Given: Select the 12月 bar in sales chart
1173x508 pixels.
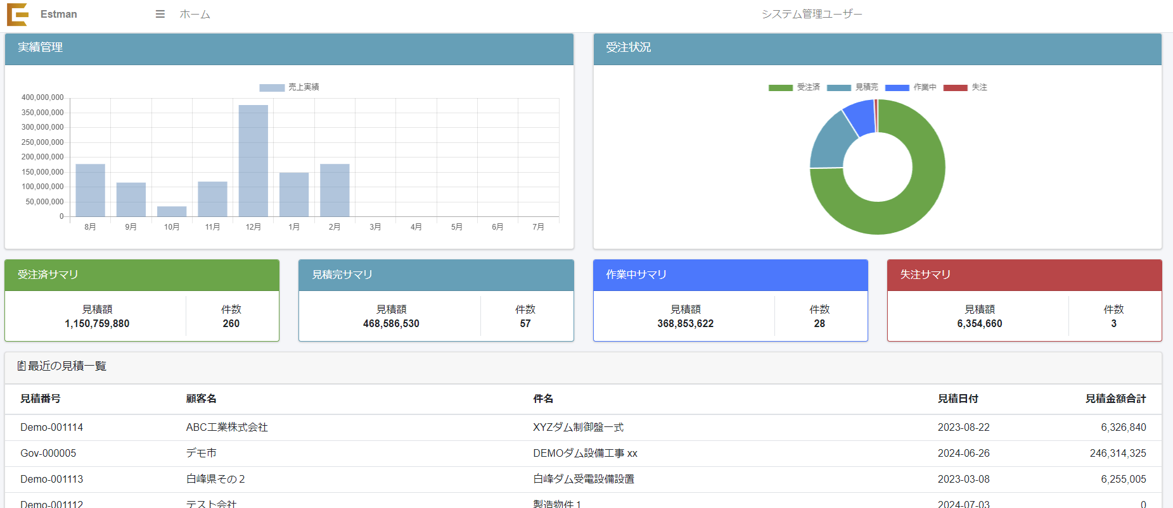Looking at the screenshot, I should 253,161.
